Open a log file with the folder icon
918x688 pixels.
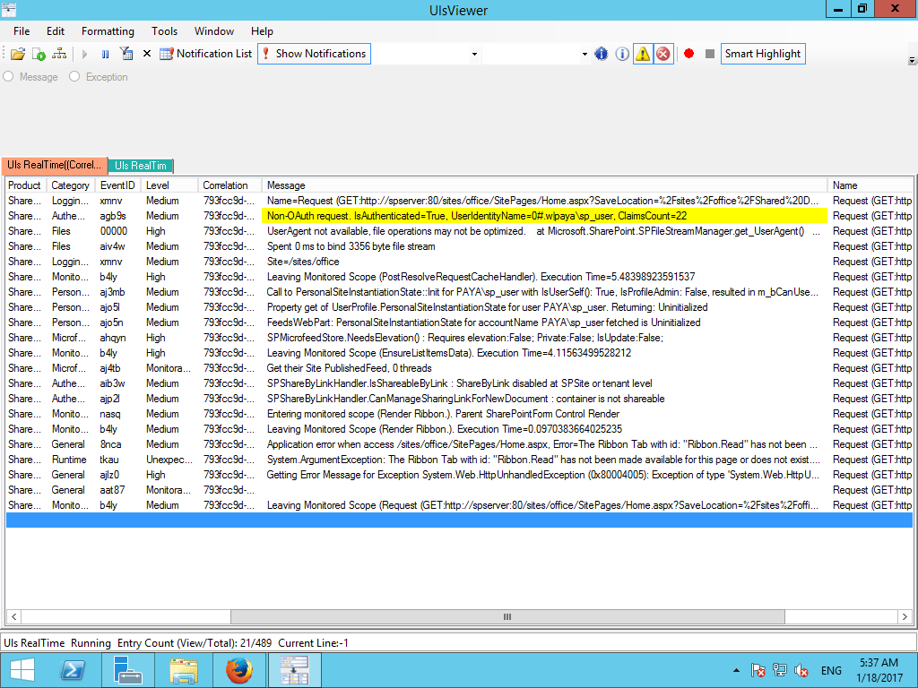click(x=18, y=54)
